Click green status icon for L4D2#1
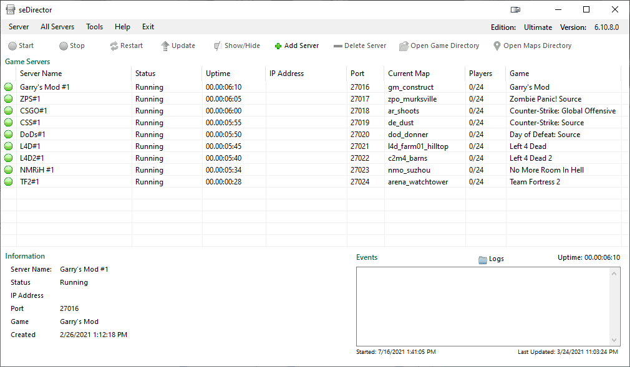The width and height of the screenshot is (630, 367). point(9,158)
